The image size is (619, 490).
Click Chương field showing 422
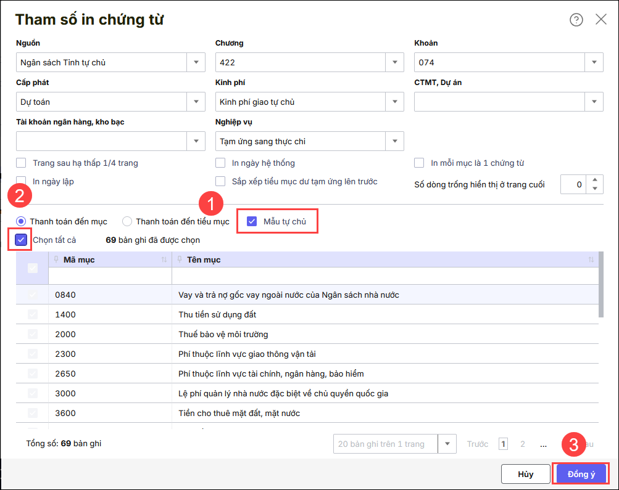pos(301,62)
